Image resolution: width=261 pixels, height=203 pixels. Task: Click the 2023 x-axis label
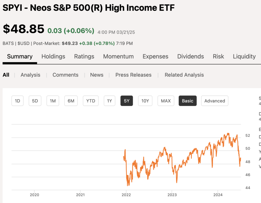coord(172,195)
